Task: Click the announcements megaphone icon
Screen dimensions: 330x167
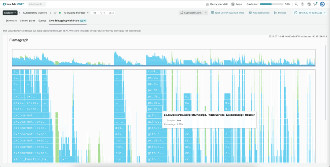Action: (315, 4)
